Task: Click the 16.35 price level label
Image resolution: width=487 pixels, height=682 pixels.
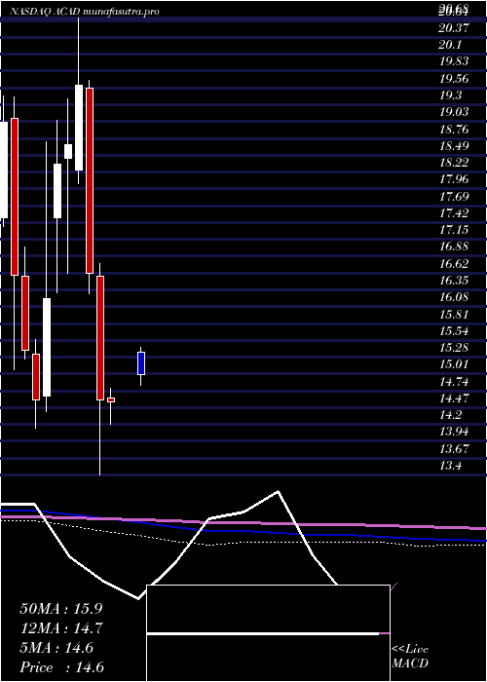Action: (x=455, y=281)
